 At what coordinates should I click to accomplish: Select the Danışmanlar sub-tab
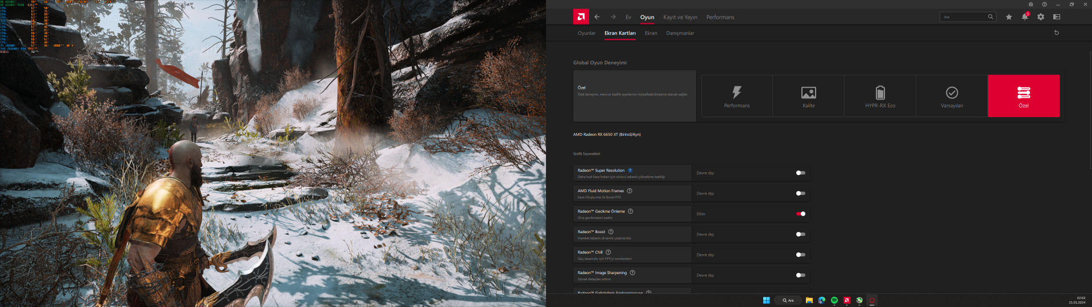(x=680, y=33)
